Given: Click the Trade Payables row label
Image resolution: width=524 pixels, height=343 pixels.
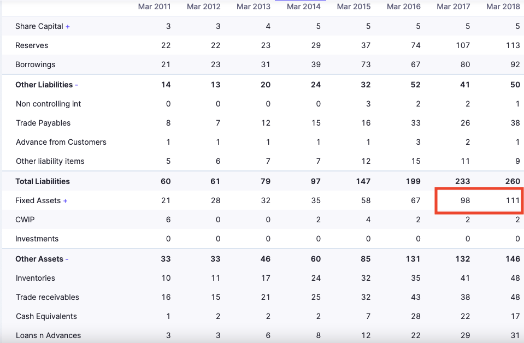Looking at the screenshot, I should 43,123.
